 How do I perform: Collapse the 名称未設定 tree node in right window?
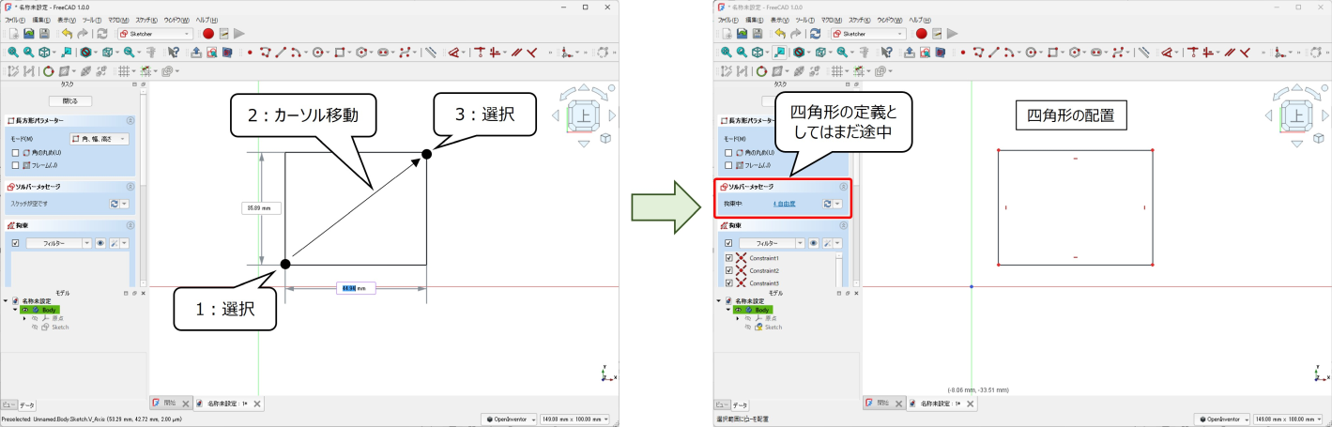click(x=718, y=301)
